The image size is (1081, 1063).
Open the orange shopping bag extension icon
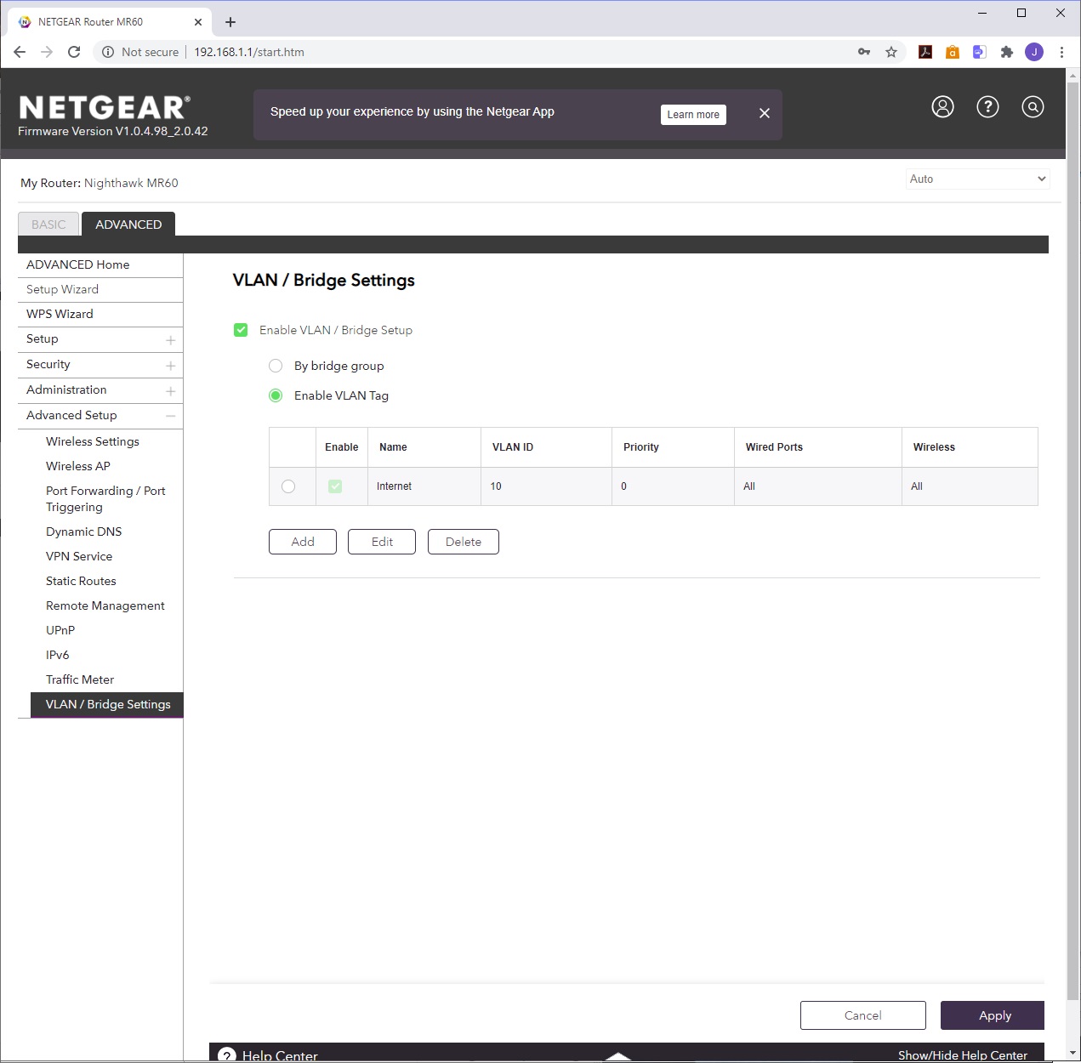(x=953, y=52)
